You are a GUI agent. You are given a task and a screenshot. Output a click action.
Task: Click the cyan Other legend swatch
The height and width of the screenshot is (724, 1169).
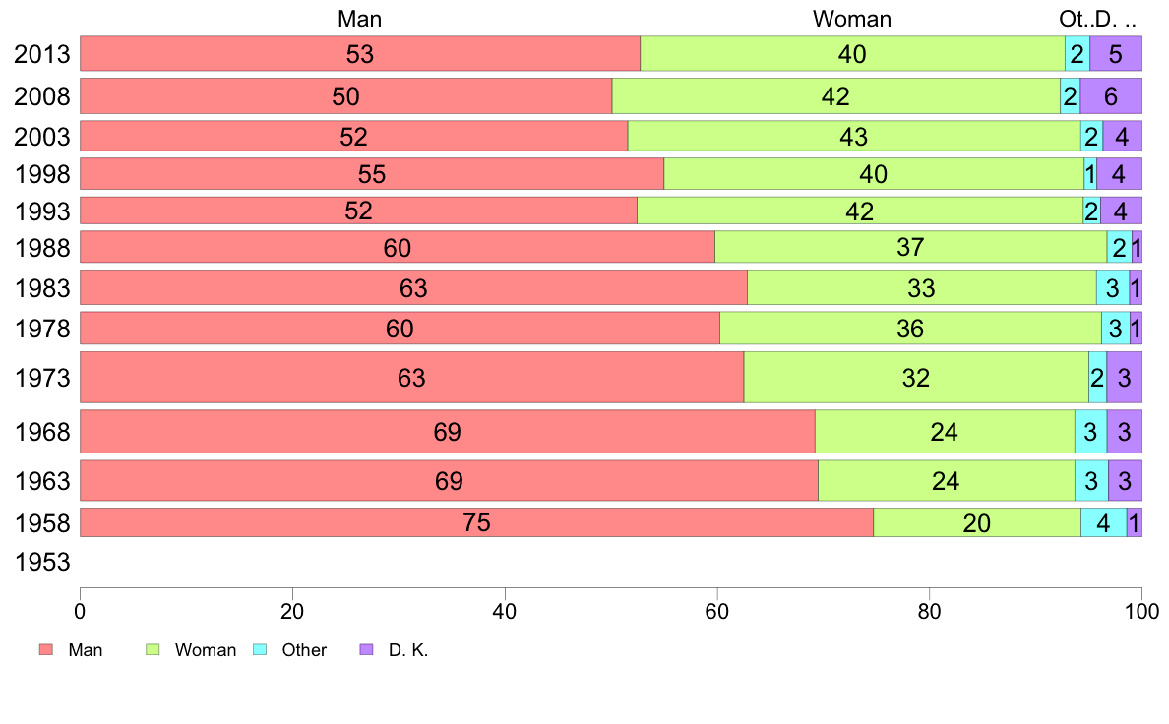click(260, 650)
